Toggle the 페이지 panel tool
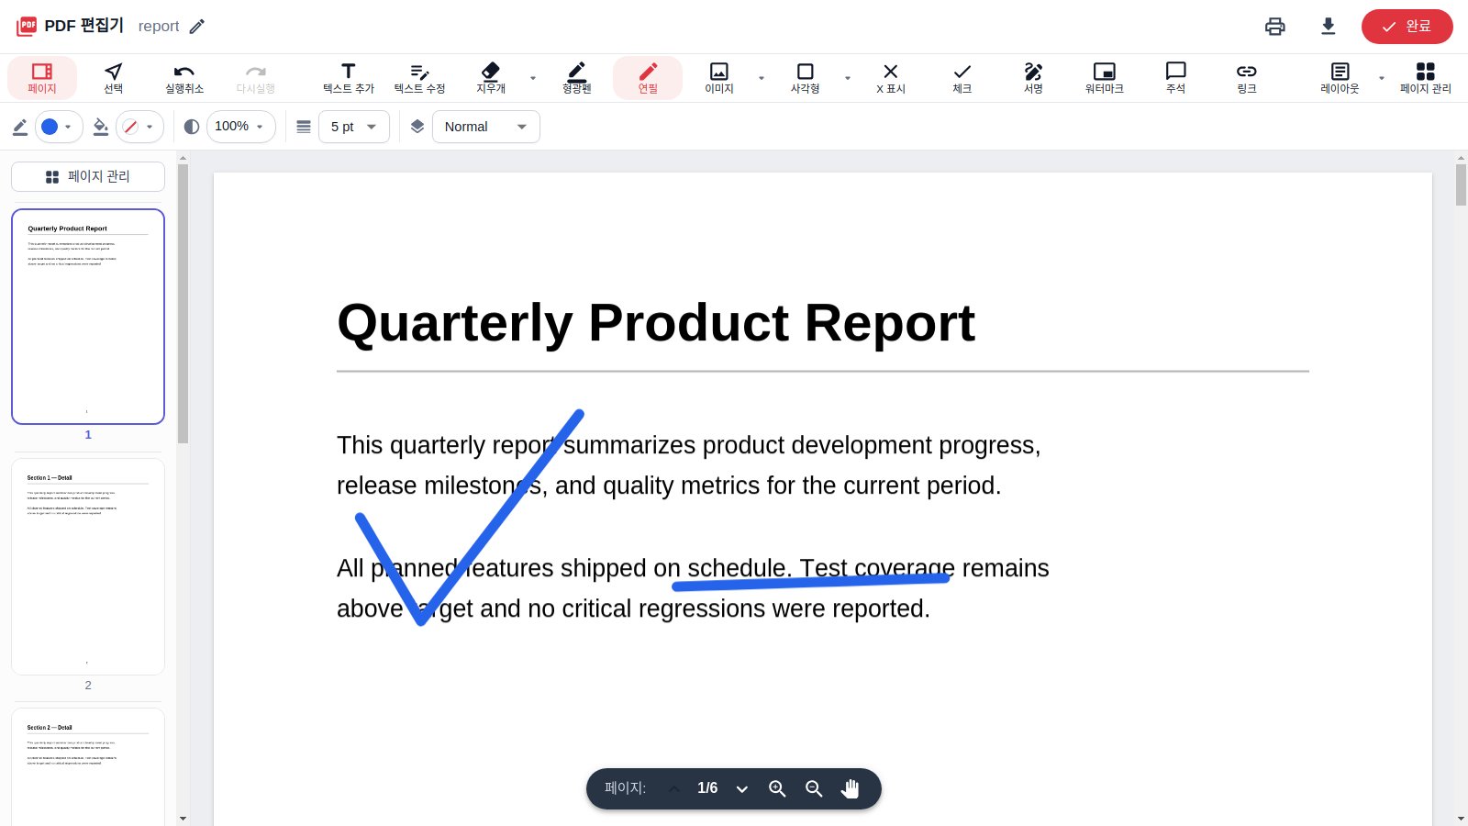1468x826 pixels. [42, 78]
